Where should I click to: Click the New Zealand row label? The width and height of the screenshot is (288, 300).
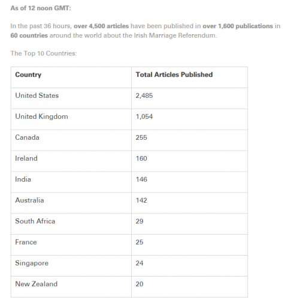[37, 284]
